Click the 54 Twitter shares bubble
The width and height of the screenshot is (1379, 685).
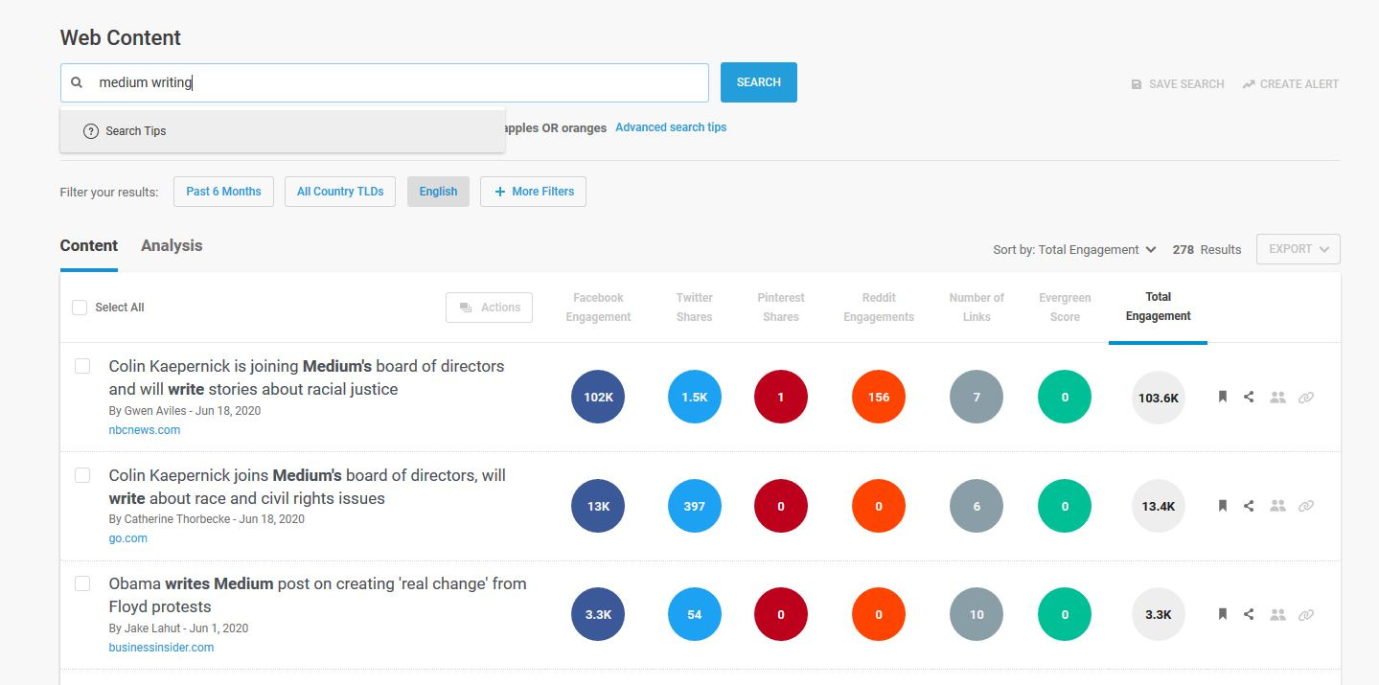pos(695,614)
